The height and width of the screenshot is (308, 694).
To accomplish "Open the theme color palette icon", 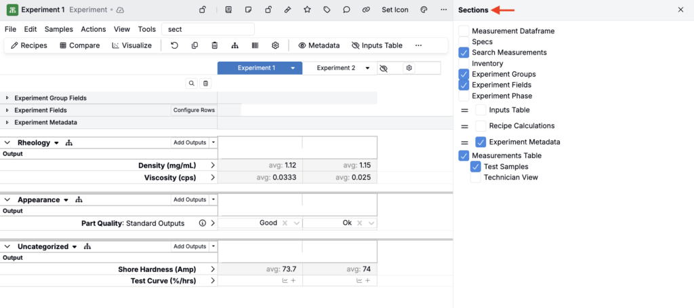I will 424,10.
